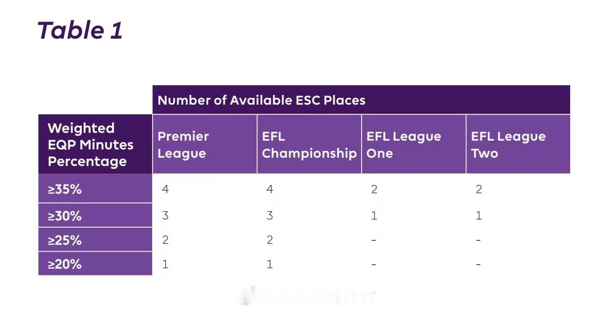Click EFL League One value 2 for ≥35%
This screenshot has height=311, width=614.
[x=374, y=189]
